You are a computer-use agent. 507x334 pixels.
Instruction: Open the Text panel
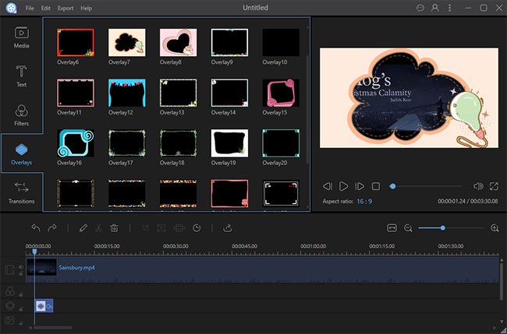(21, 76)
